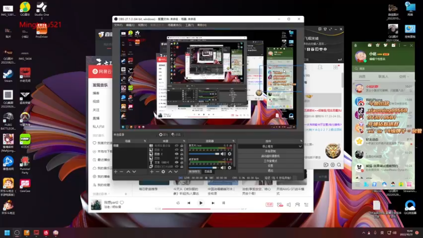Open the Windows Start button

[x=7, y=233]
